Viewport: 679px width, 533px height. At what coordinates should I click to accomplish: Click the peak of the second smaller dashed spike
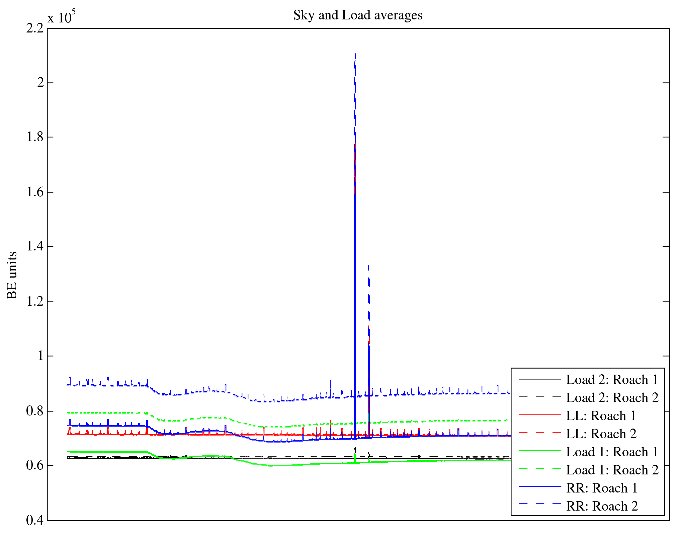(x=368, y=266)
